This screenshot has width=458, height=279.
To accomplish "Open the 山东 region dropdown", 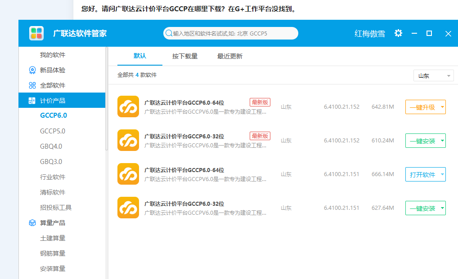I will (x=433, y=76).
